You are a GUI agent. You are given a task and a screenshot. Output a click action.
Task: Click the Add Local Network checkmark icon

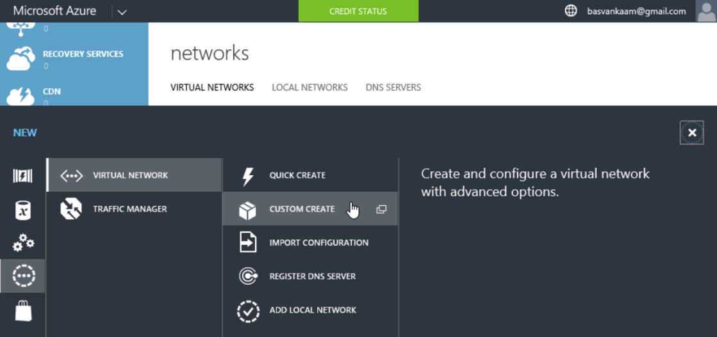tap(249, 311)
